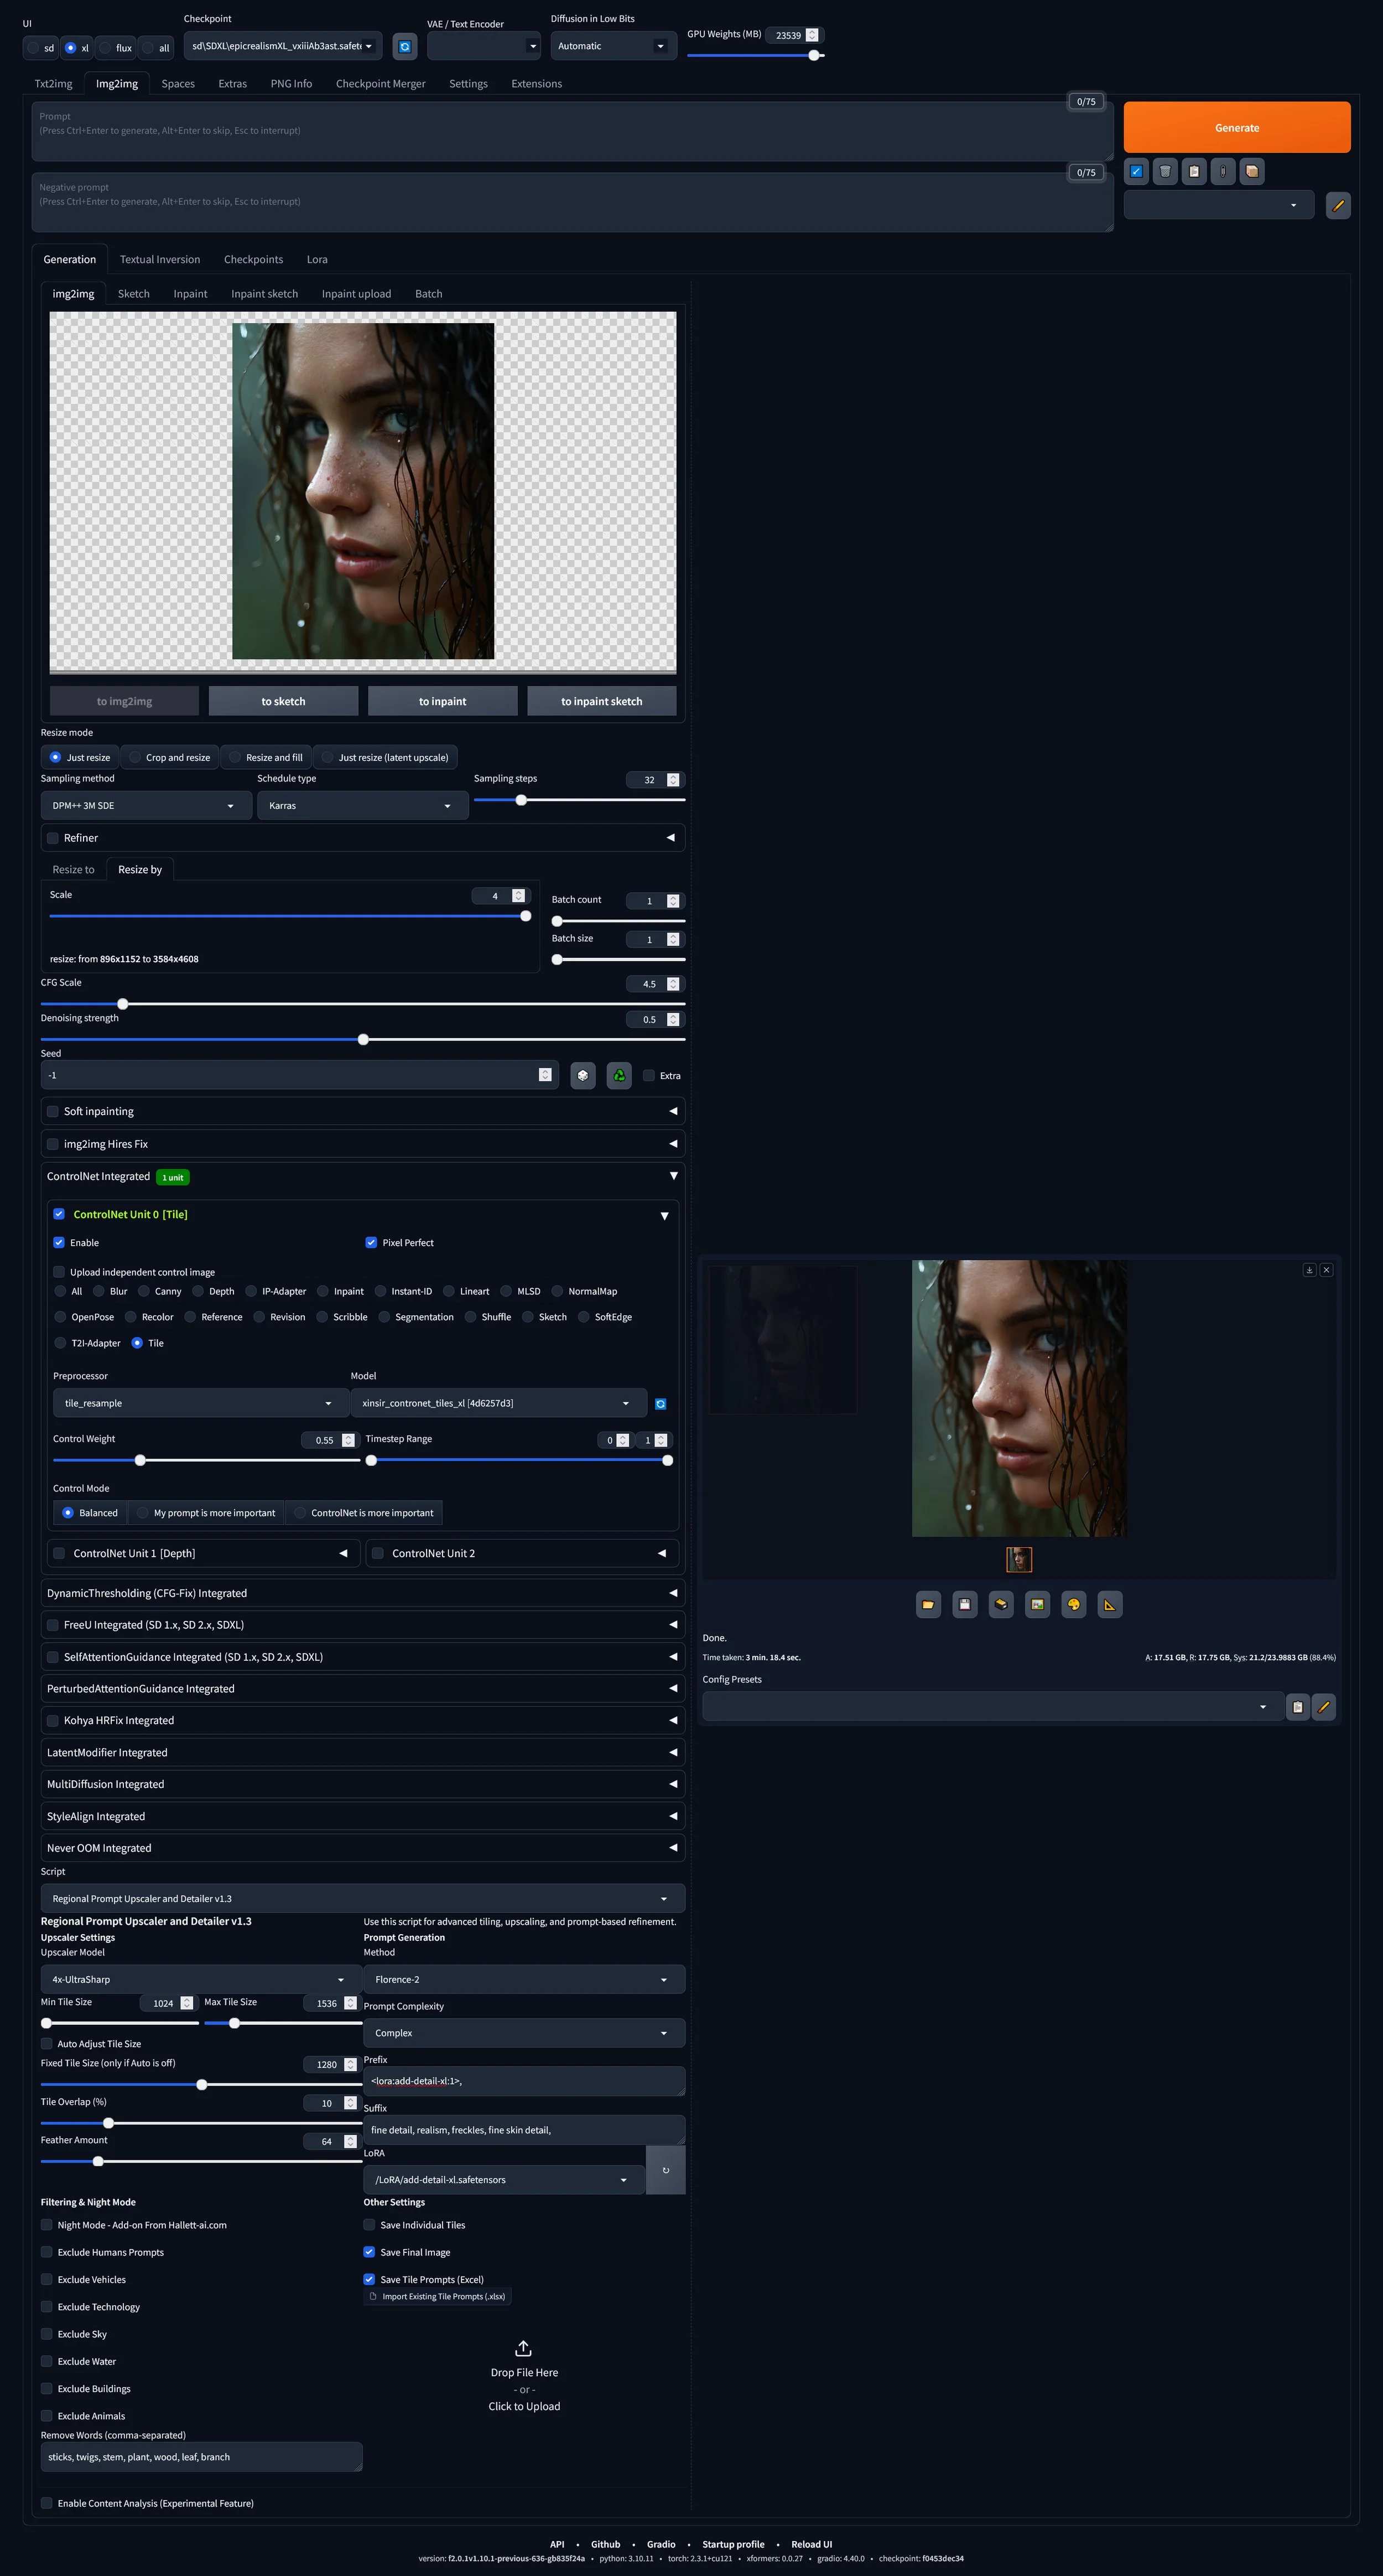The width and height of the screenshot is (1383, 2576).
Task: Click the paperclip icon under Generate
Action: tap(1222, 171)
